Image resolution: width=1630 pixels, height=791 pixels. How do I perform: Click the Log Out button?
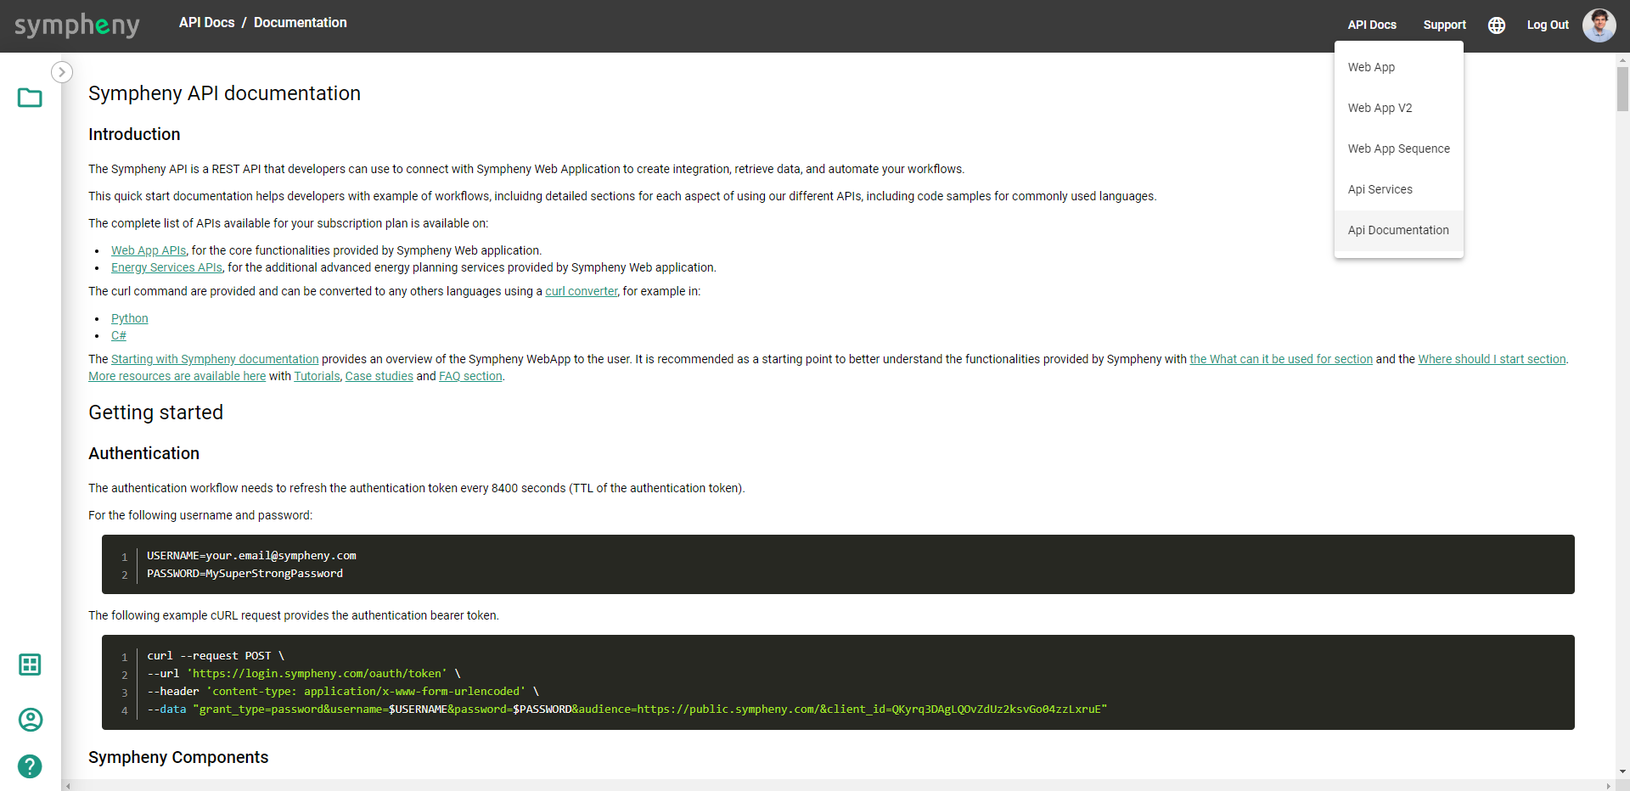[1548, 25]
